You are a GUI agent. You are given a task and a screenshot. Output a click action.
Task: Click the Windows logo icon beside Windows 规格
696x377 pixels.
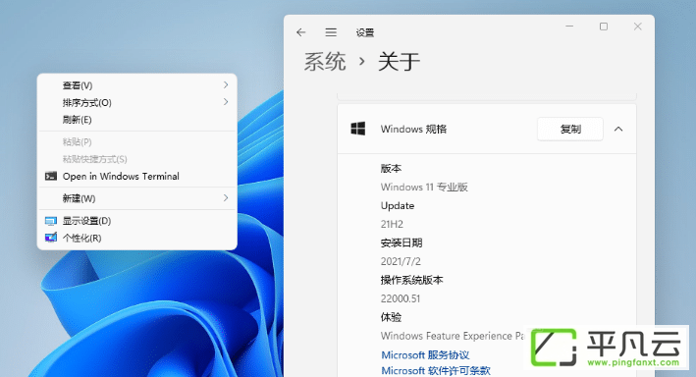click(357, 129)
